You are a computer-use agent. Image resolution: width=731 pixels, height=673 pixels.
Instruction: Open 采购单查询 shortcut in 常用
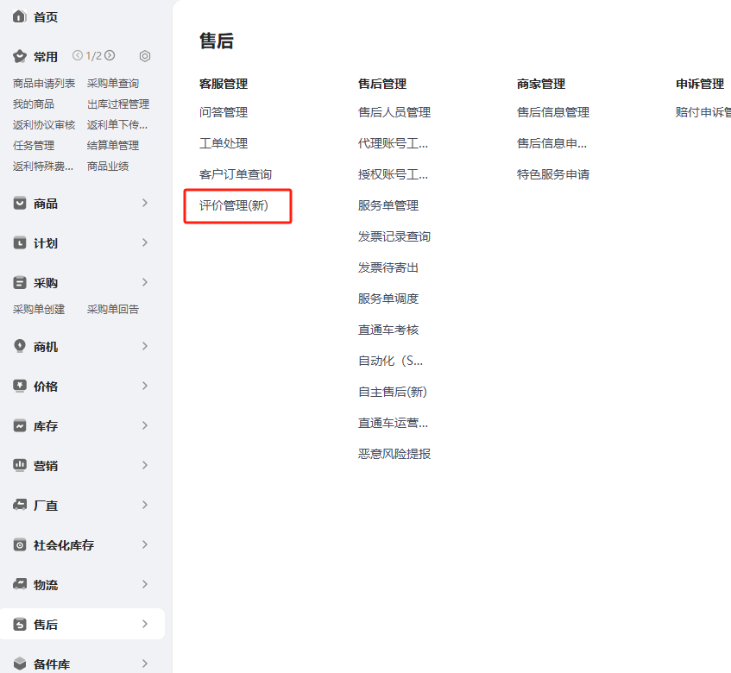[x=113, y=84]
